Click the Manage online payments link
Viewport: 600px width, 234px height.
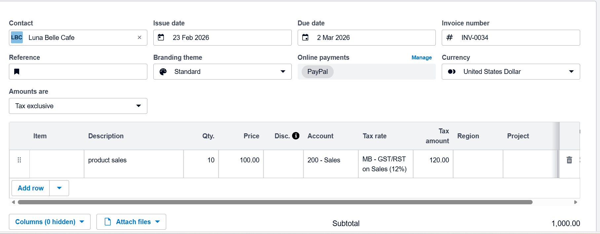click(421, 57)
